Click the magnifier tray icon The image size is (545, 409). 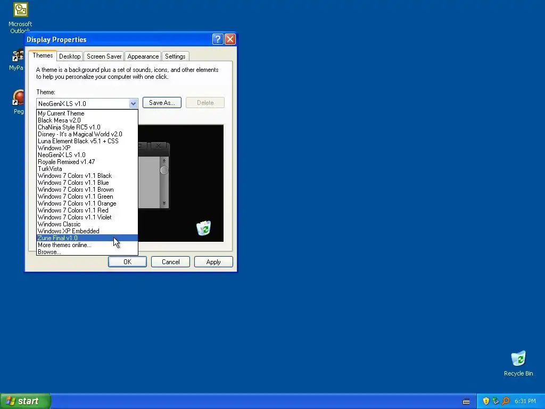[506, 401]
